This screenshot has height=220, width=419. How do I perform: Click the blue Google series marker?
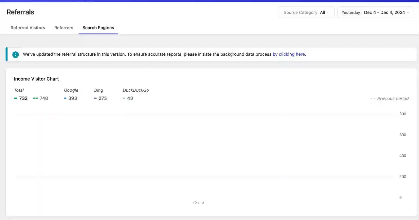click(65, 98)
